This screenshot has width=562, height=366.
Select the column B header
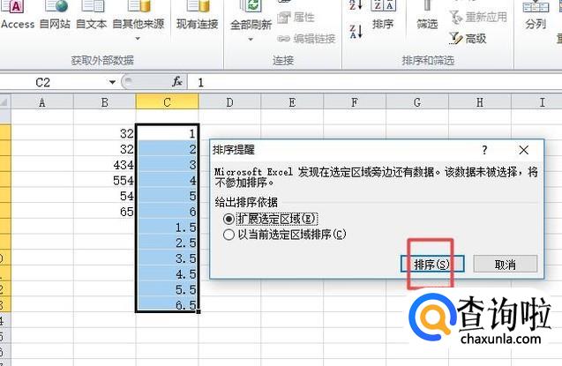click(104, 103)
